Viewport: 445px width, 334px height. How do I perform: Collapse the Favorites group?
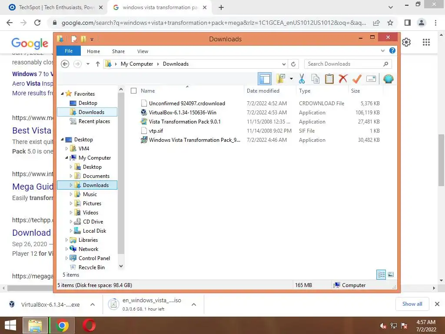click(x=62, y=94)
